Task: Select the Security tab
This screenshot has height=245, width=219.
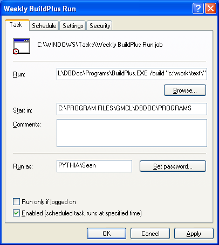Action: click(100, 26)
